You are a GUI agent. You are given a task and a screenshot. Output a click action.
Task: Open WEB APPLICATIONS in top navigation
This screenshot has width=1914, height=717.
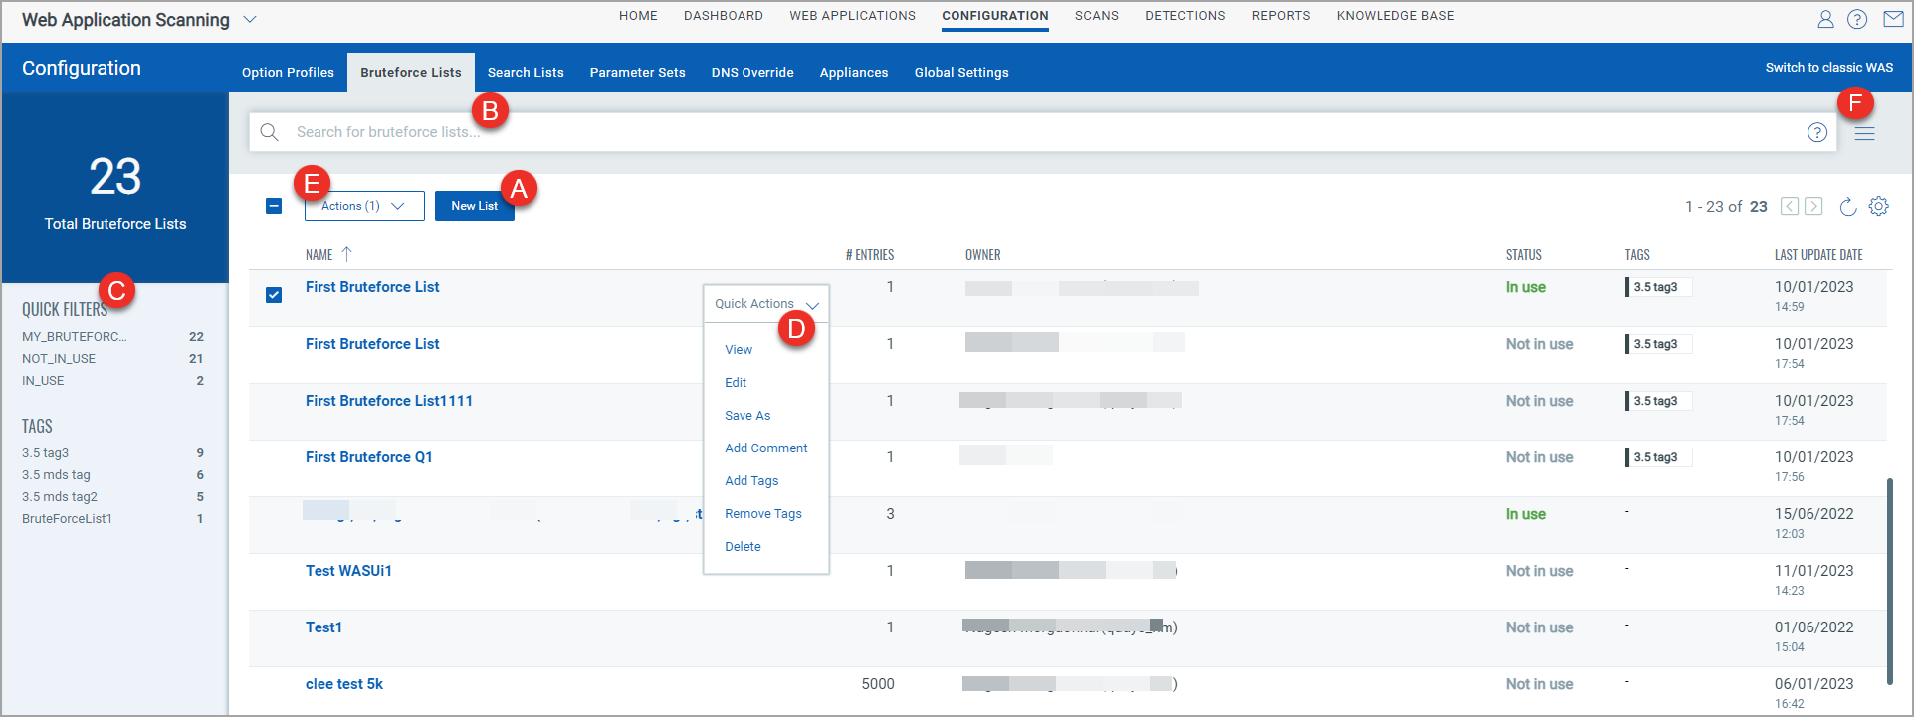coord(853,16)
